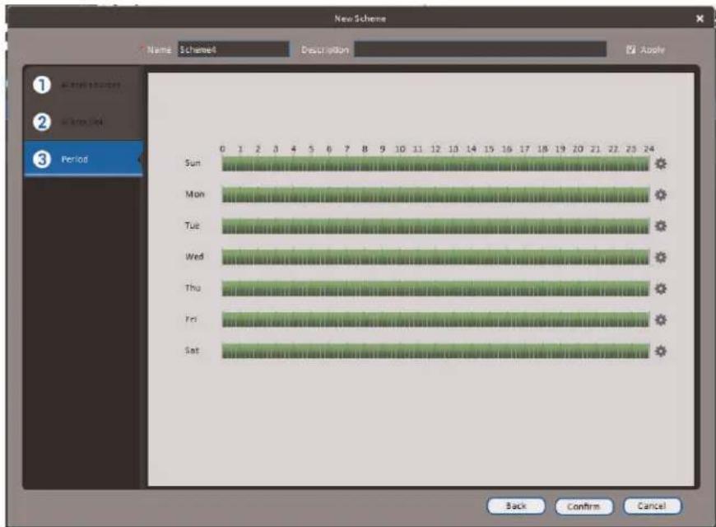
Task: Click the Mon day label
Action: pyautogui.click(x=194, y=194)
